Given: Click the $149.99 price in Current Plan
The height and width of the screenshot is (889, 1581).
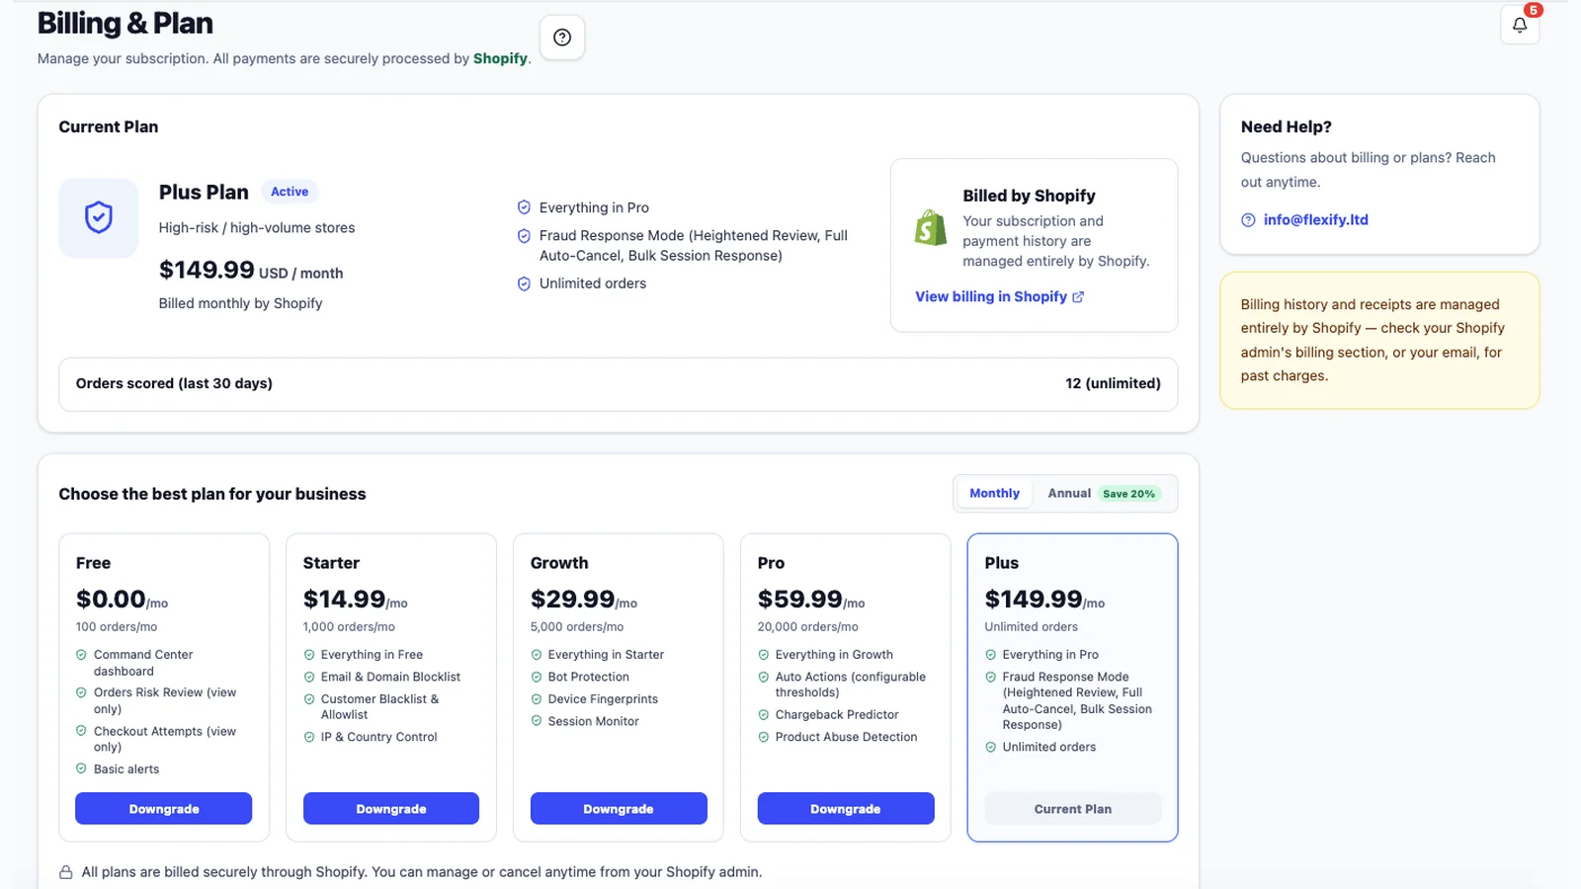Looking at the screenshot, I should pyautogui.click(x=207, y=270).
